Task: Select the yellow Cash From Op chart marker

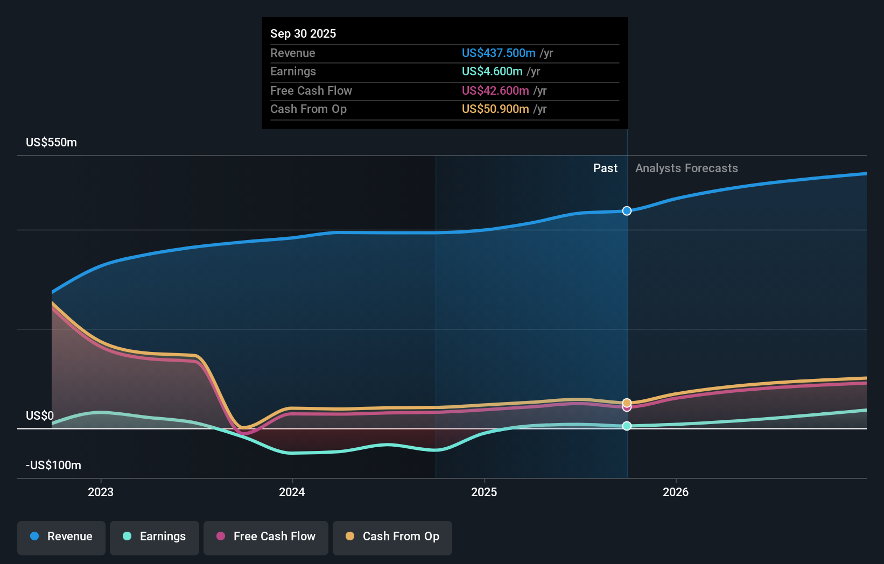Action: [x=626, y=401]
